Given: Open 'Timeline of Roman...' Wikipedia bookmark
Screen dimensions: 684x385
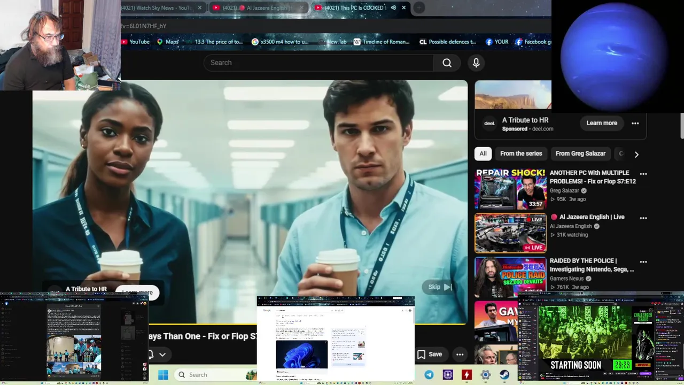Looking at the screenshot, I should click(382, 42).
